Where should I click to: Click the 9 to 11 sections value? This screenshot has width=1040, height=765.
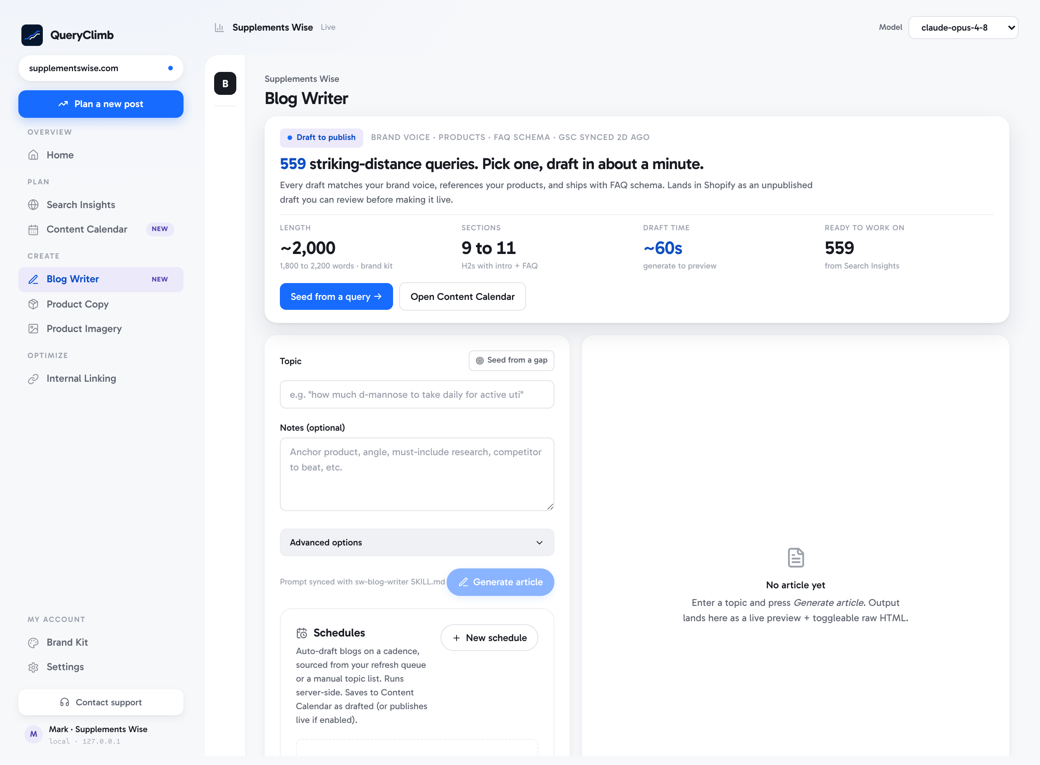(489, 248)
